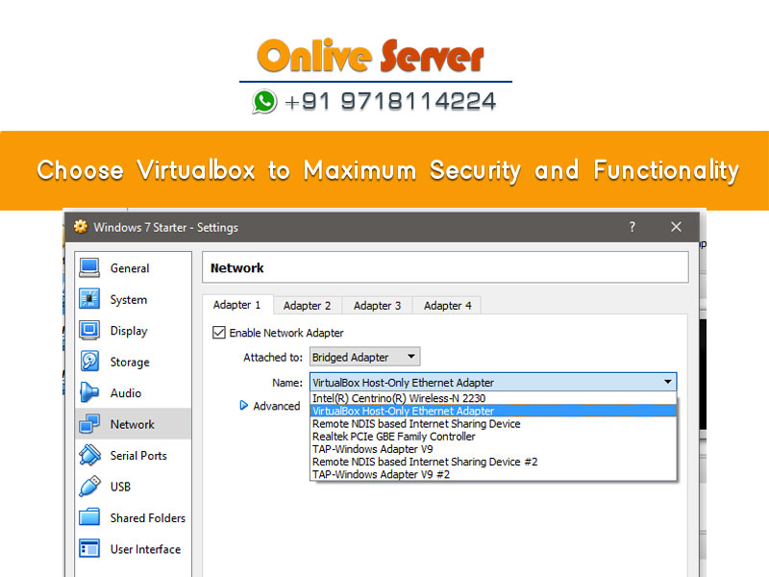The width and height of the screenshot is (769, 577).
Task: Select Shared Folders label in sidebar
Action: coord(148,517)
